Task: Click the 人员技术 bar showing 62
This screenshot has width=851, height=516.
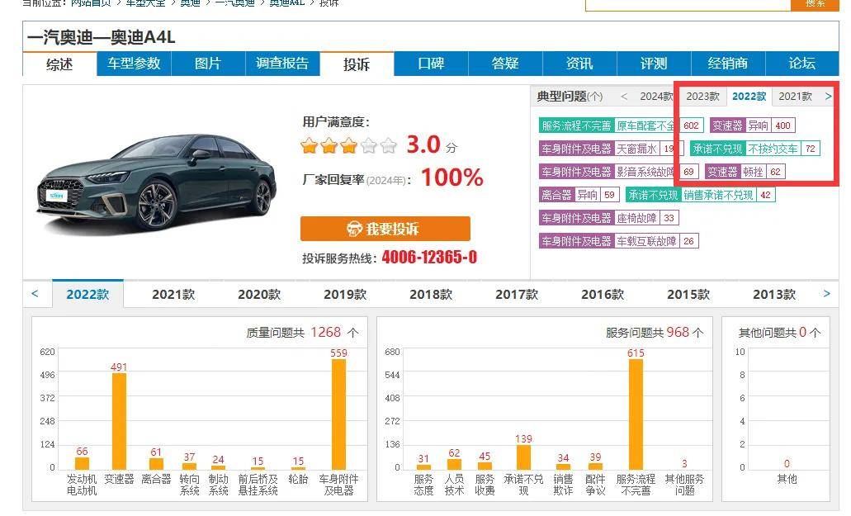Action: (x=454, y=465)
